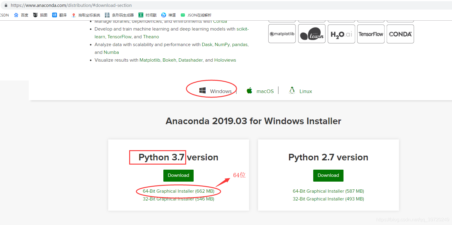Viewport: 452px width, 225px height.
Task: Open the JSON在线解析 bookmark
Action: coord(196,15)
